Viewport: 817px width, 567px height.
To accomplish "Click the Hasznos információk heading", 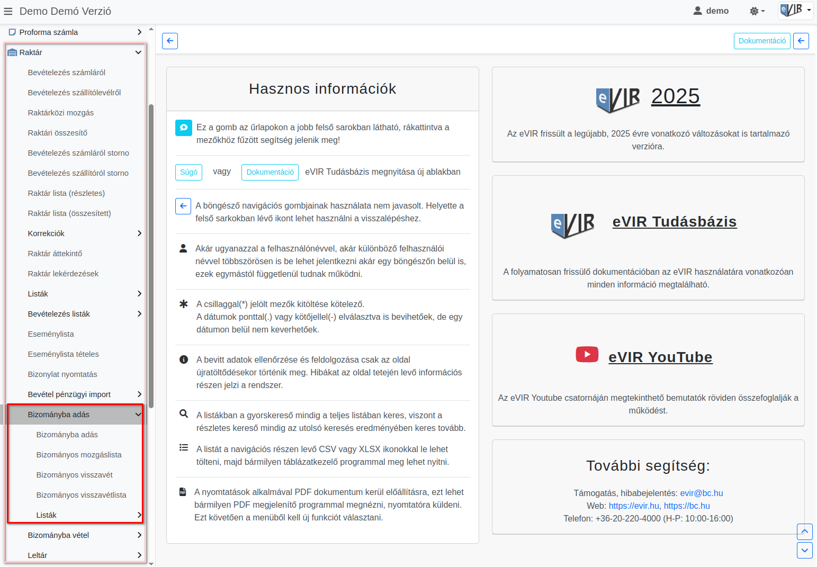I will 322,89.
